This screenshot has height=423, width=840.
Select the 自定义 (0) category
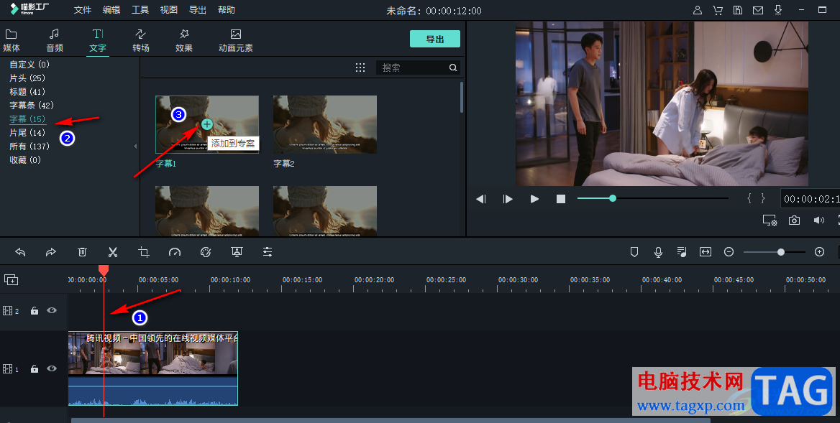pos(29,64)
